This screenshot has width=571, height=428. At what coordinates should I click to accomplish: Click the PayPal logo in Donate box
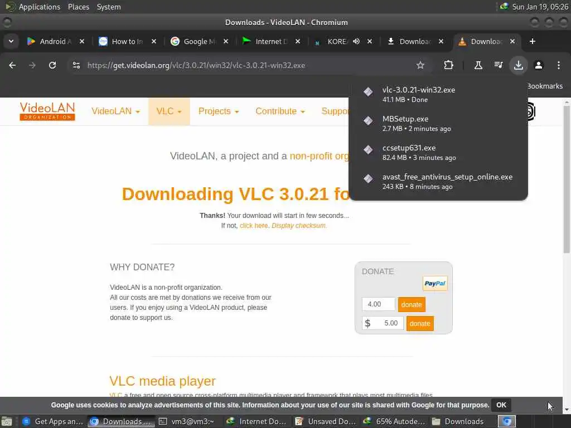pyautogui.click(x=435, y=284)
